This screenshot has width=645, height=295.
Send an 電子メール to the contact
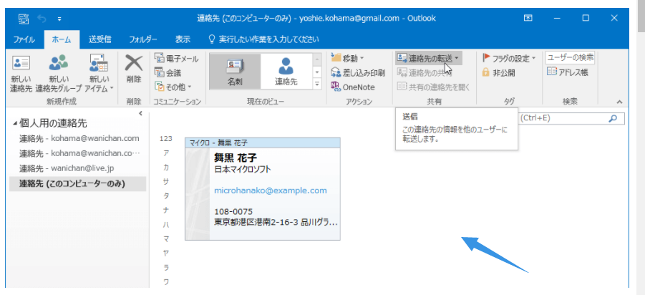click(177, 59)
